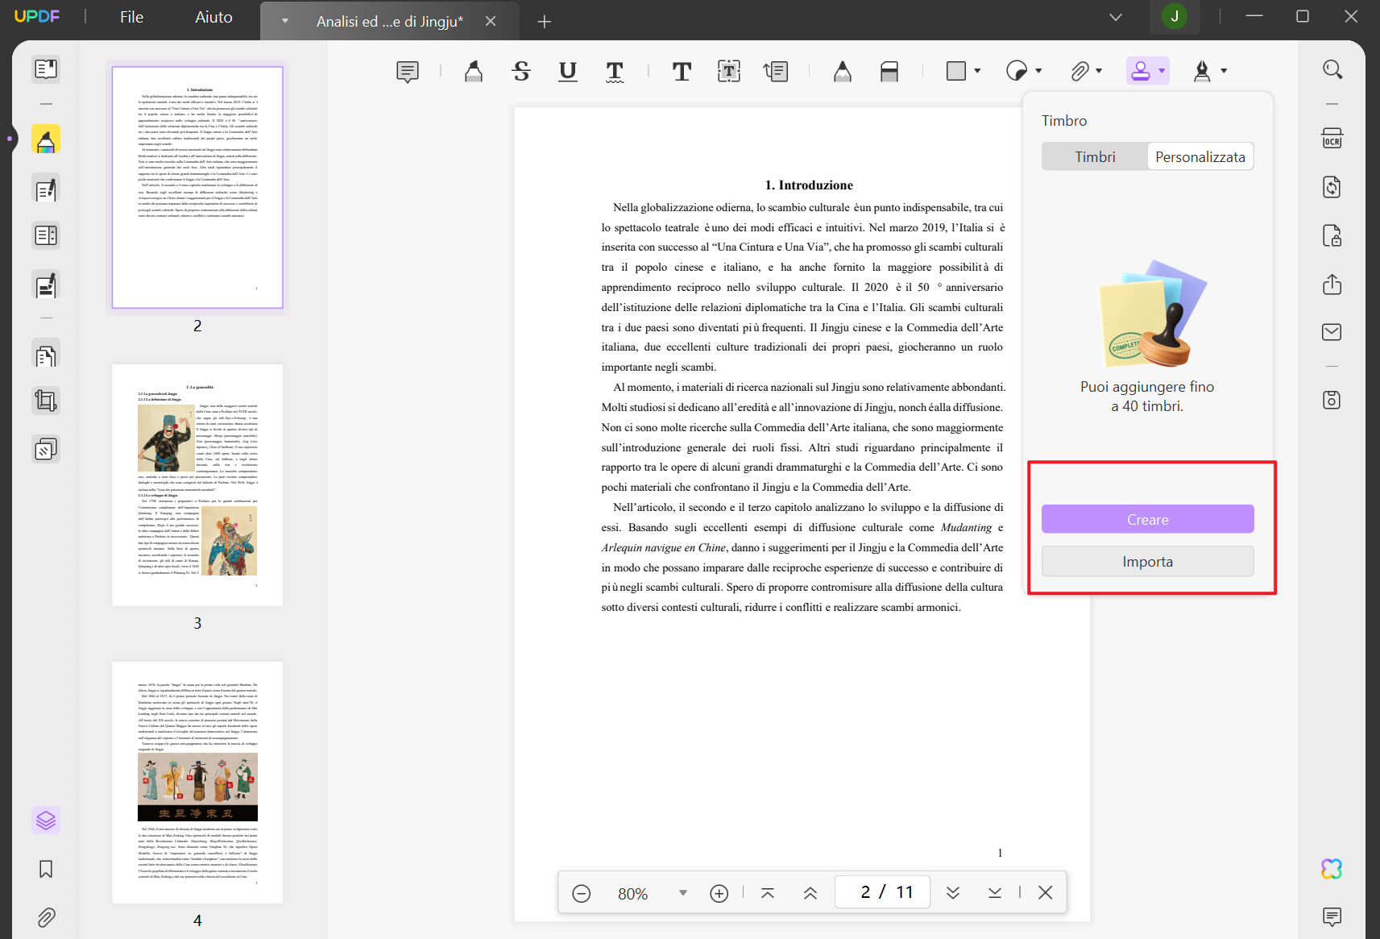Select the Underline annotation tool
The height and width of the screenshot is (939, 1380).
tap(567, 71)
